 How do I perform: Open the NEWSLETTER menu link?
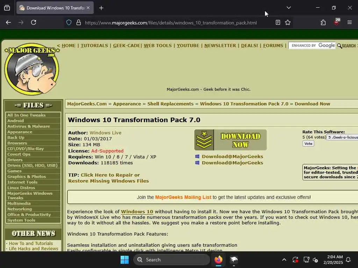(x=220, y=46)
